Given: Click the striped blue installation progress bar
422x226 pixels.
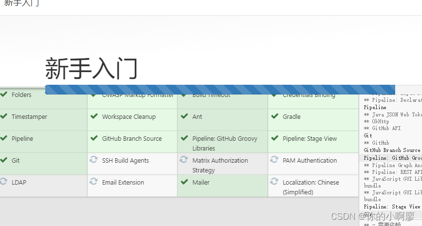Looking at the screenshot, I should pyautogui.click(x=220, y=90).
